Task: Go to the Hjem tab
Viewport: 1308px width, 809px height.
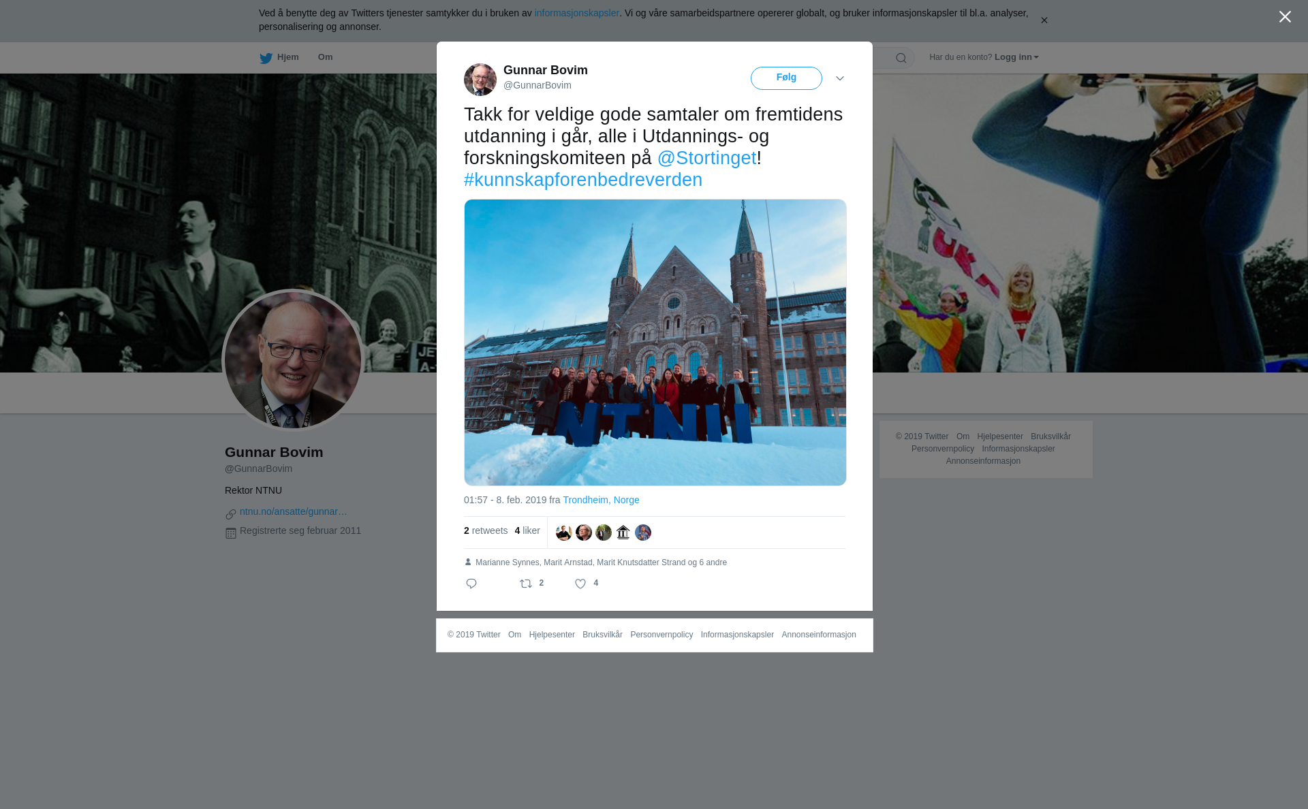Action: 288,57
